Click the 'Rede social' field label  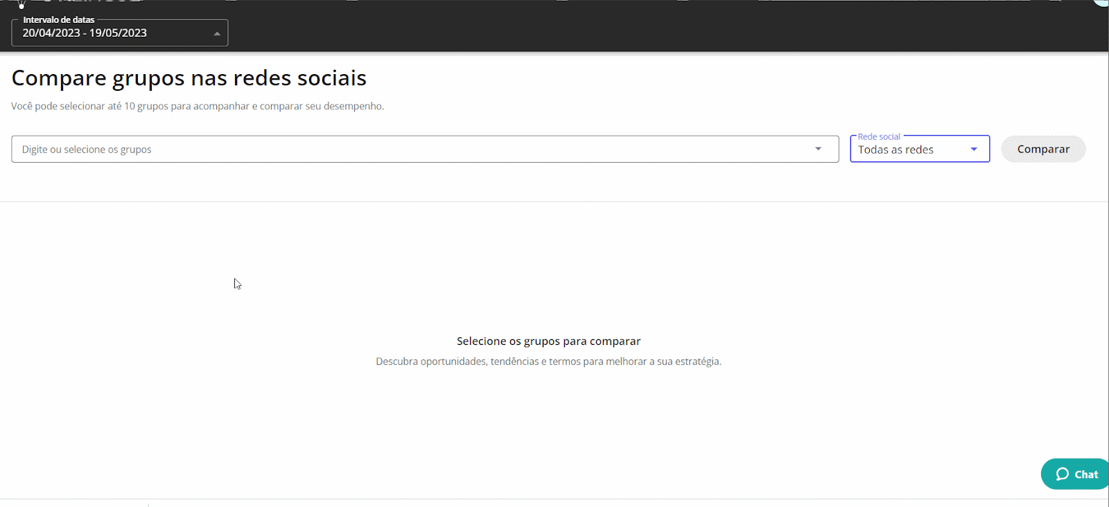pyautogui.click(x=879, y=136)
